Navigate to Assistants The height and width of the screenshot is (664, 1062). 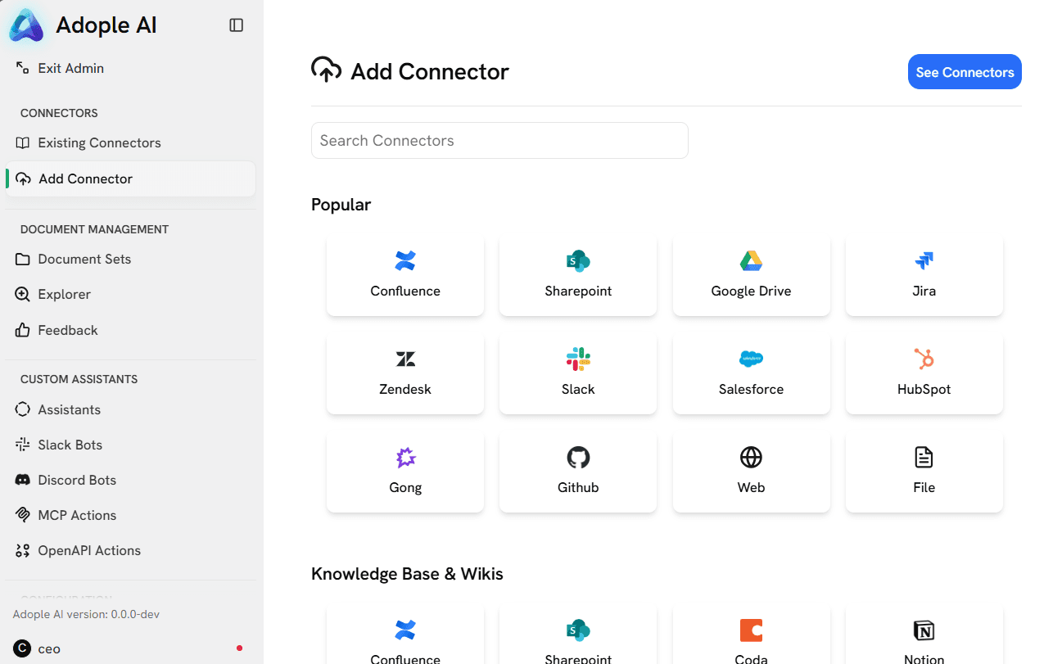(x=130, y=409)
